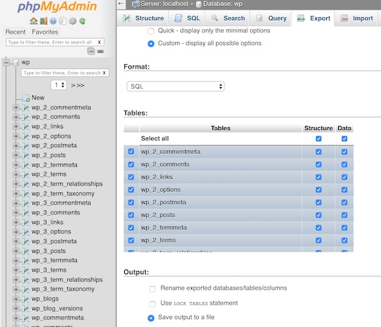The image size is (381, 327).
Task: Uncheck wp_2_links Structure checkbox
Action: coord(319,177)
